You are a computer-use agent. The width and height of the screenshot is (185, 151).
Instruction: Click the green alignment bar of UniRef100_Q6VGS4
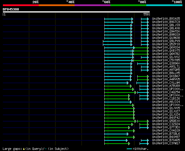[141, 48]
